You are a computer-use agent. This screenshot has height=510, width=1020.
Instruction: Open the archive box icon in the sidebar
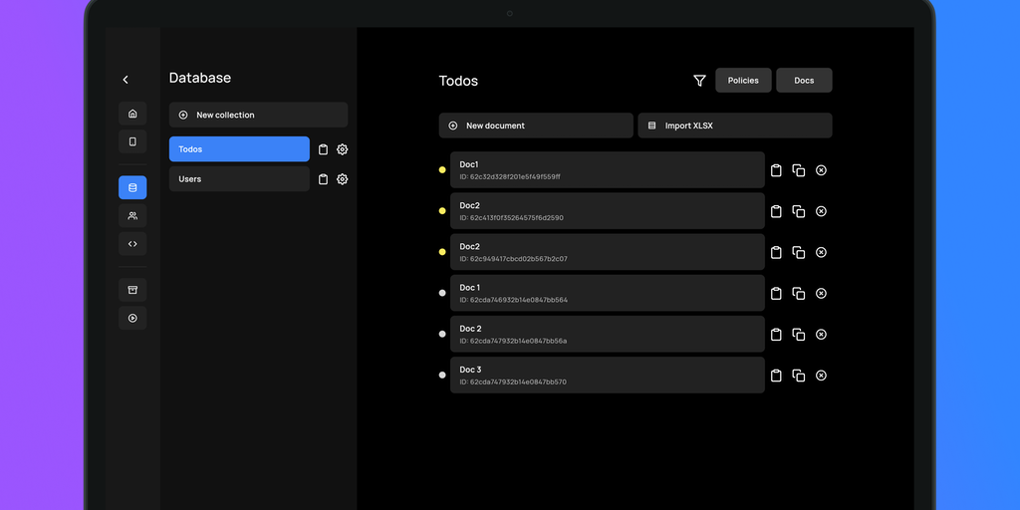coord(132,289)
